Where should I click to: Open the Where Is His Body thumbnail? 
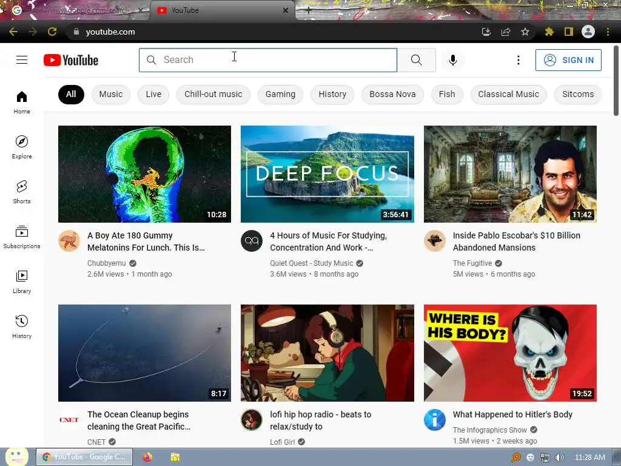[x=510, y=353]
